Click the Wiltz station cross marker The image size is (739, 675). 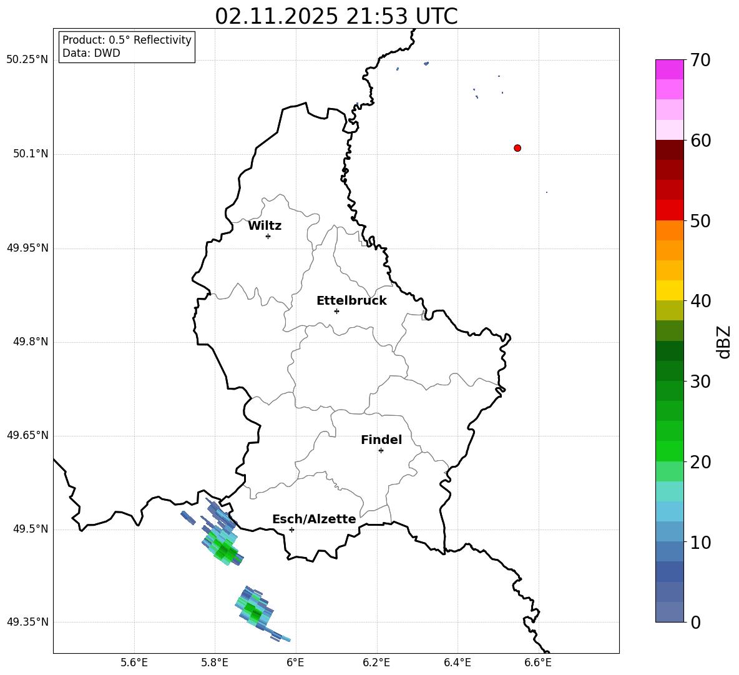click(x=268, y=236)
